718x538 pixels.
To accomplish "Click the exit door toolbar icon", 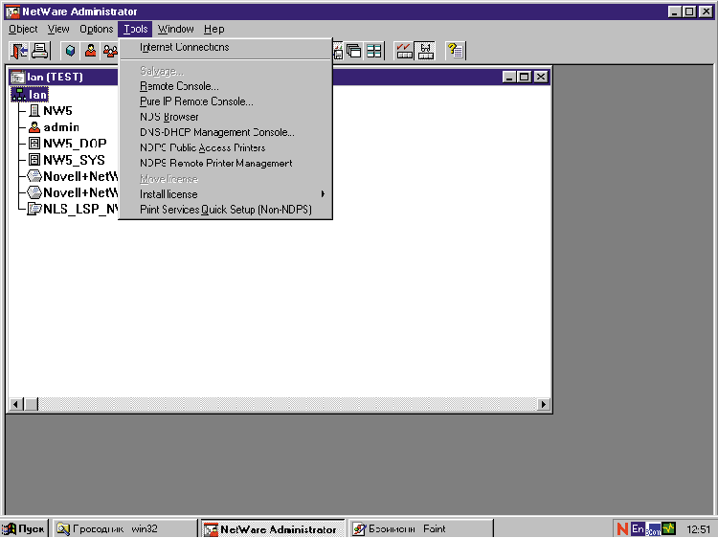I will [x=20, y=51].
